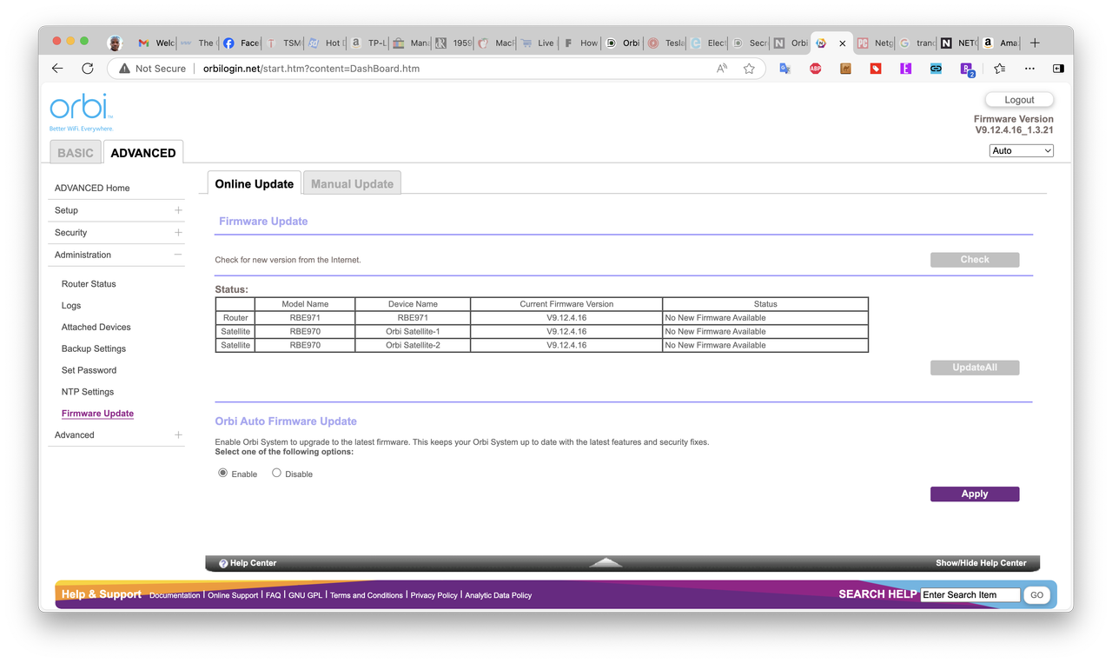This screenshot has width=1112, height=663.
Task: Reload the Orbi page
Action: (x=87, y=69)
